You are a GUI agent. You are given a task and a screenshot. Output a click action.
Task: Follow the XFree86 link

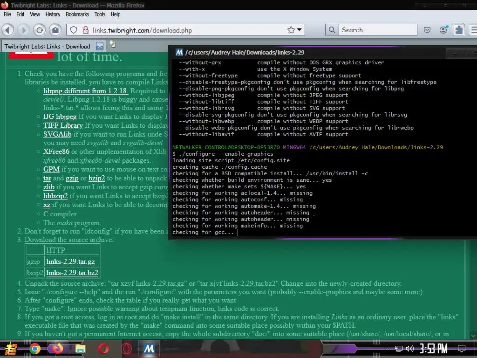click(x=56, y=151)
